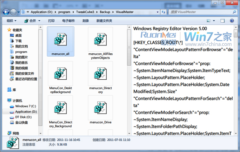Open the recent pages dropdown arrow
The width and height of the screenshot is (240, 152).
tap(19, 12)
